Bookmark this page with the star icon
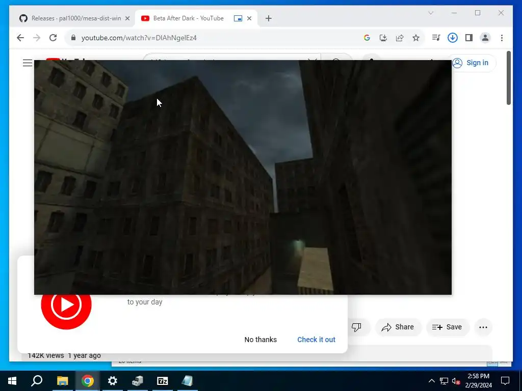The width and height of the screenshot is (522, 391). (x=416, y=38)
